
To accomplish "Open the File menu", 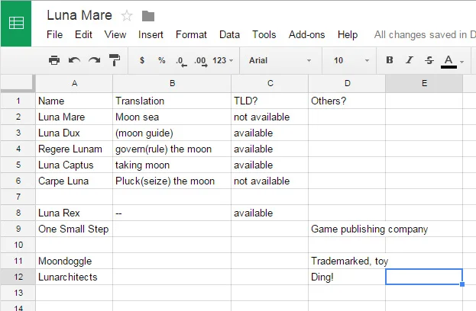I will click(x=55, y=34).
